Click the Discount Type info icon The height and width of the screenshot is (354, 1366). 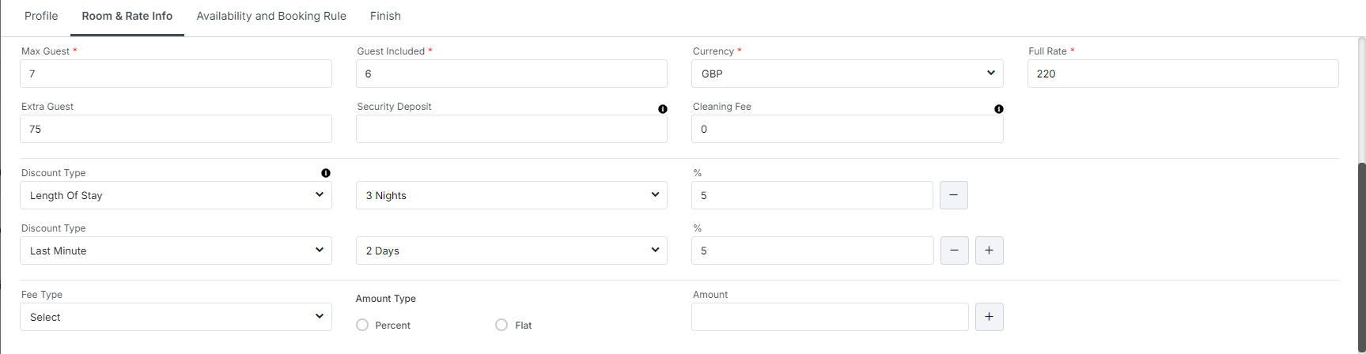pos(326,173)
